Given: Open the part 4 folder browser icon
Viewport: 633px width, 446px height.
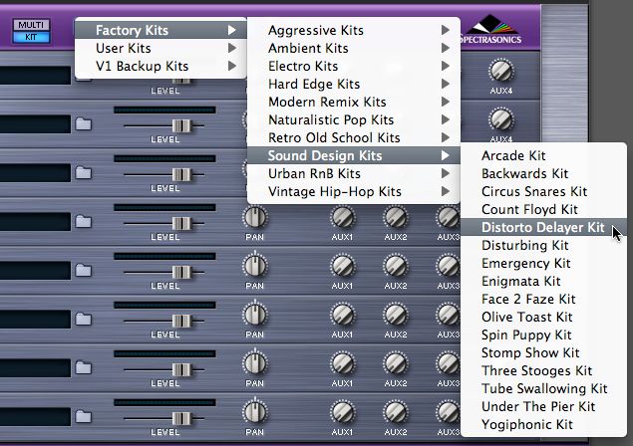Looking at the screenshot, I should pyautogui.click(x=84, y=221).
